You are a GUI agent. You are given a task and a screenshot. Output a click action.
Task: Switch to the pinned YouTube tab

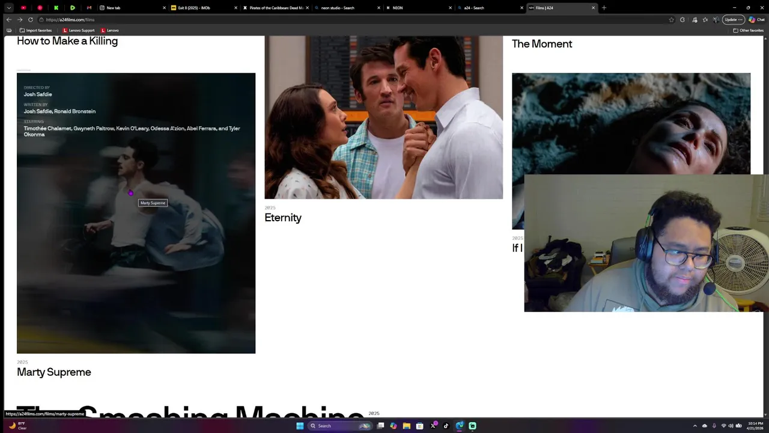tap(23, 8)
